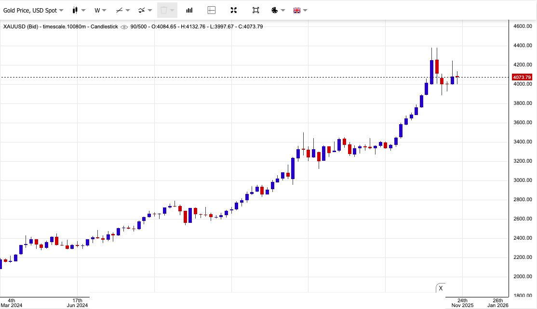Click the 17th Jun 2024 date label
The width and height of the screenshot is (537, 309).
coord(77,303)
